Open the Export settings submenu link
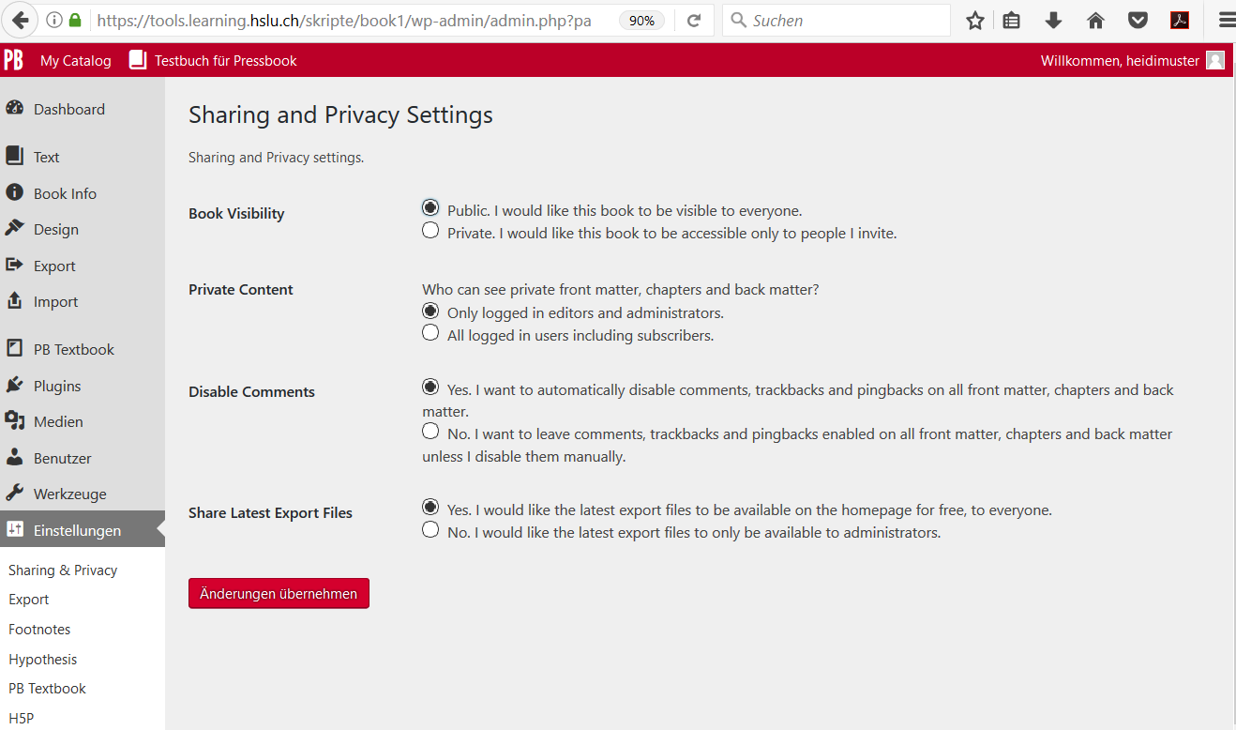The image size is (1236, 730). [x=29, y=599]
